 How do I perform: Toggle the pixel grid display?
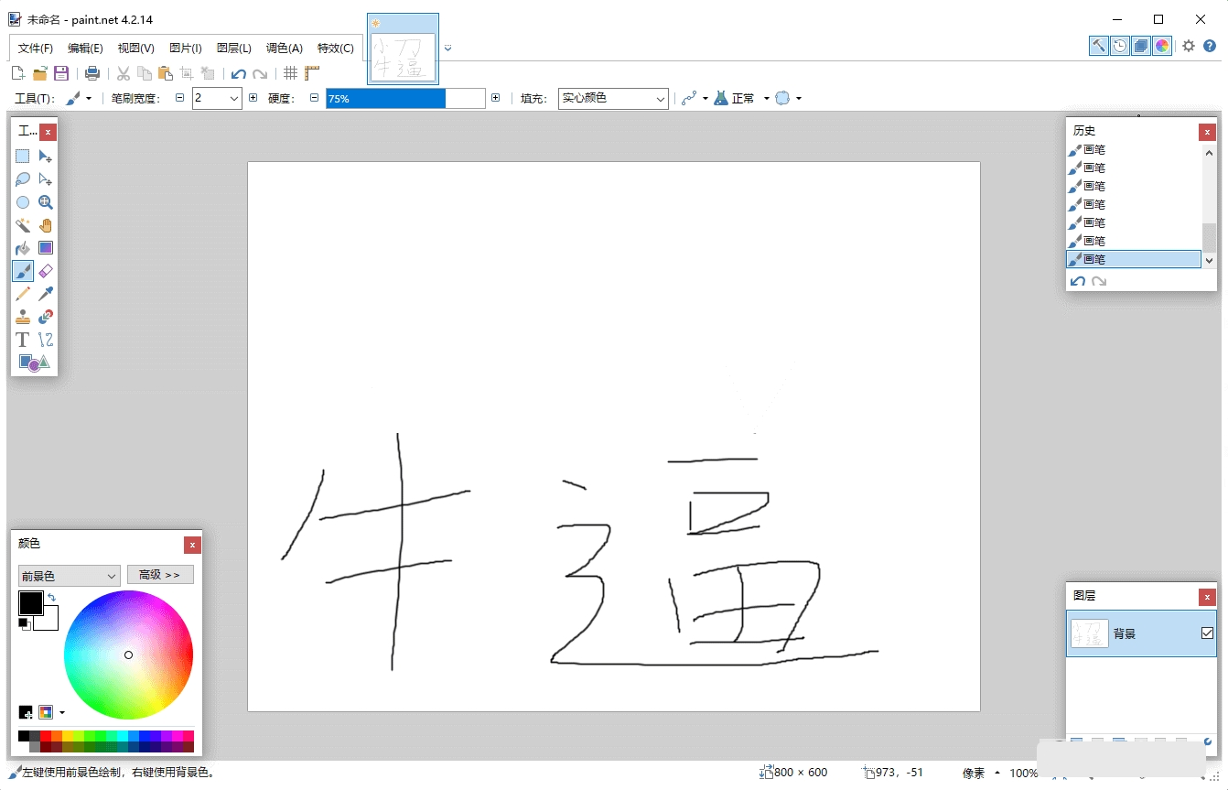point(290,73)
